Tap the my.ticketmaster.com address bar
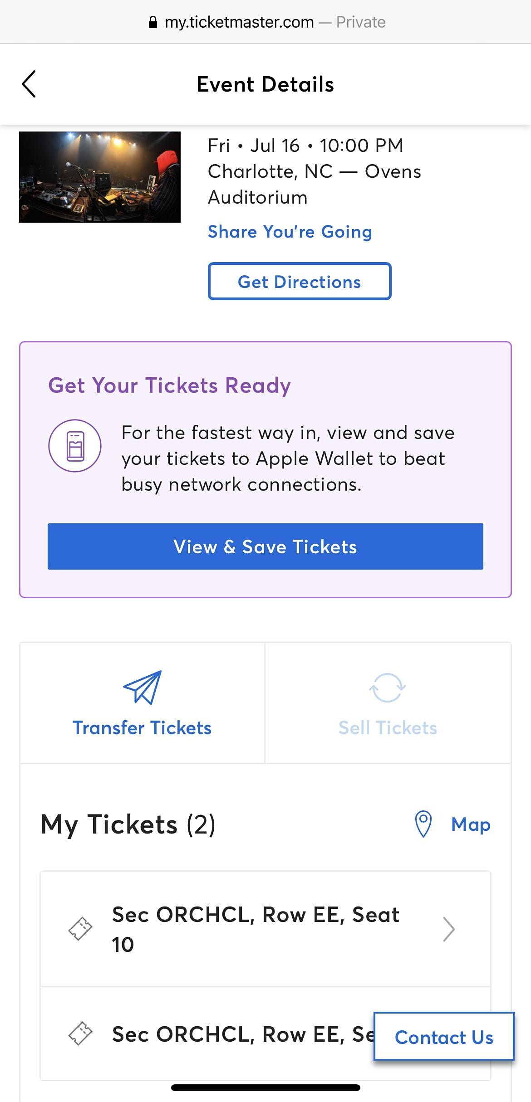Viewport: 531px width, 1102px height. tap(265, 22)
